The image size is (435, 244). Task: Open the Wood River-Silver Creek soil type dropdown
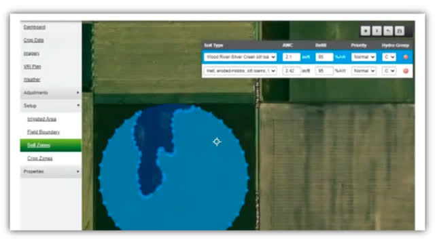pos(240,57)
